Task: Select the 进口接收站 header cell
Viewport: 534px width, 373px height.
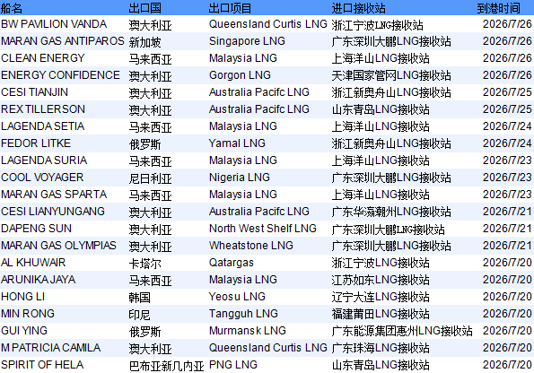Action: 358,8
